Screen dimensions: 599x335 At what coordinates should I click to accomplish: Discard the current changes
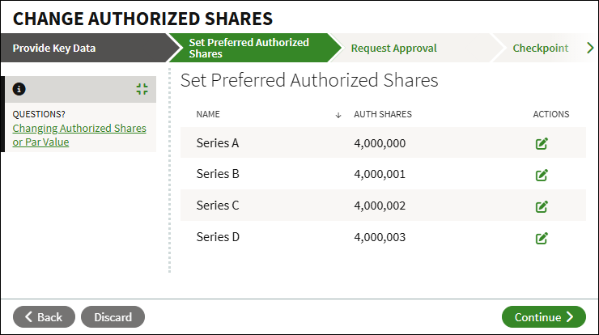point(113,316)
